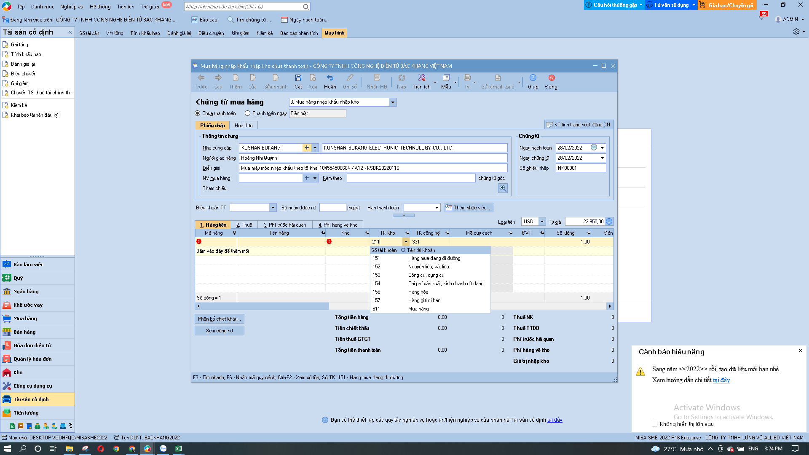
Task: Click the Cất save toolbar icon
Action: click(x=298, y=78)
